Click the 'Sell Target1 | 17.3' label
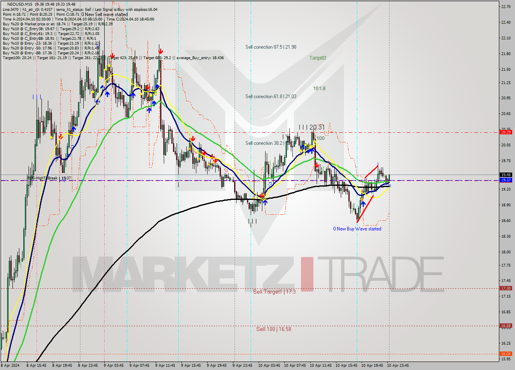515x370 pixels. [x=274, y=292]
